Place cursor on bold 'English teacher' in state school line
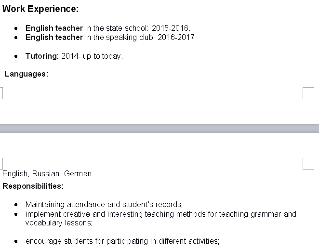Screen dimensions: 319x249 (54, 28)
